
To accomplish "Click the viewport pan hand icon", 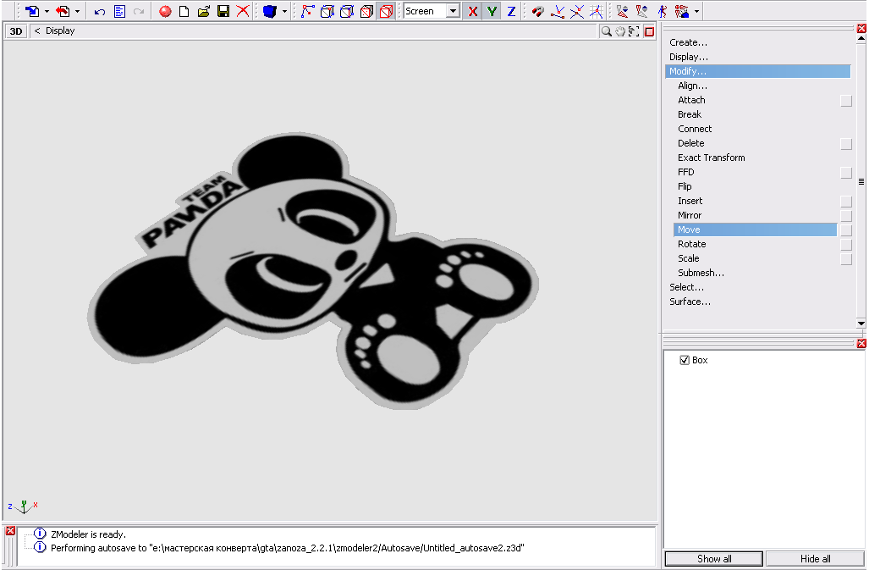I will [620, 31].
